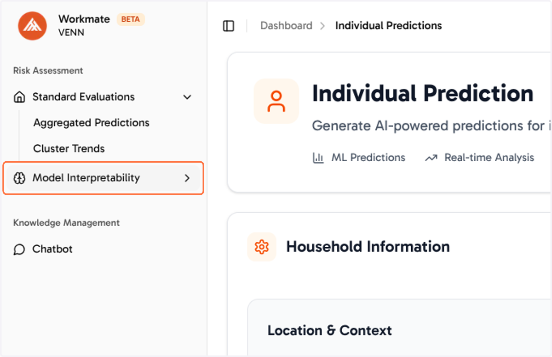Viewport: 552px width, 357px height.
Task: Click the bar chart ML Predictions icon
Action: [x=318, y=158]
